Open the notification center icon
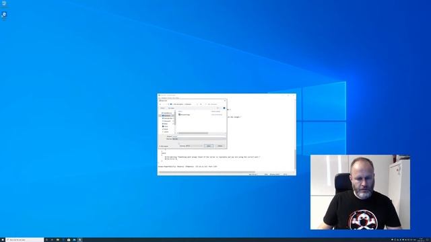431x242 pixels. click(428, 240)
